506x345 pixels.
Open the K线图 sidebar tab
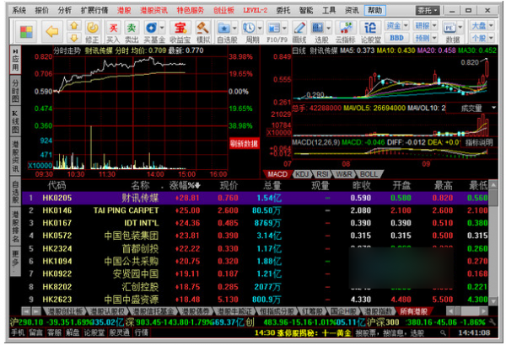[15, 122]
